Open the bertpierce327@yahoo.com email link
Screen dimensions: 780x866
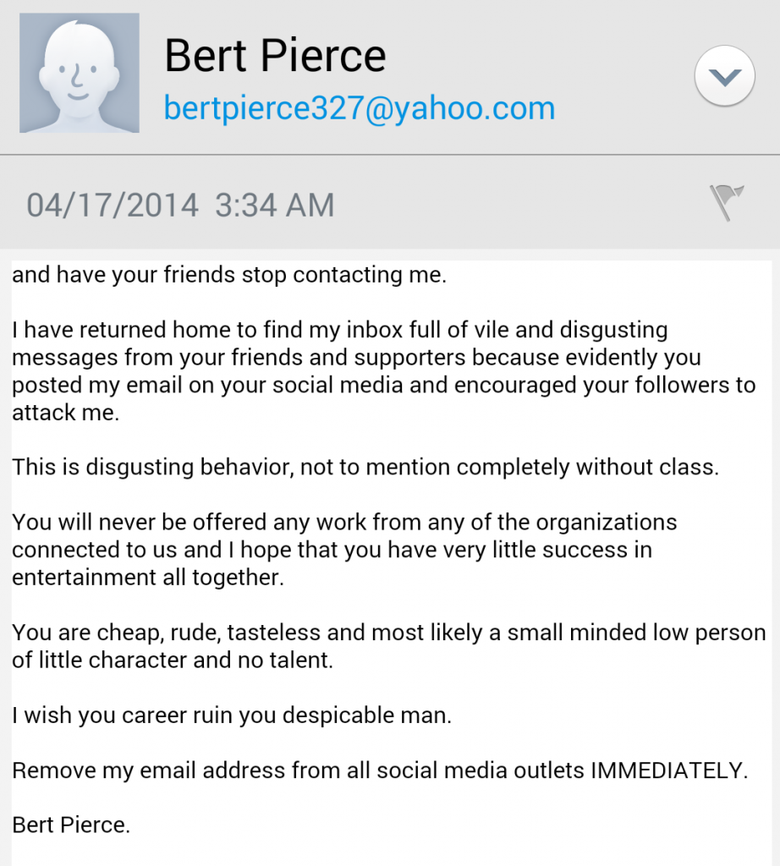(360, 107)
